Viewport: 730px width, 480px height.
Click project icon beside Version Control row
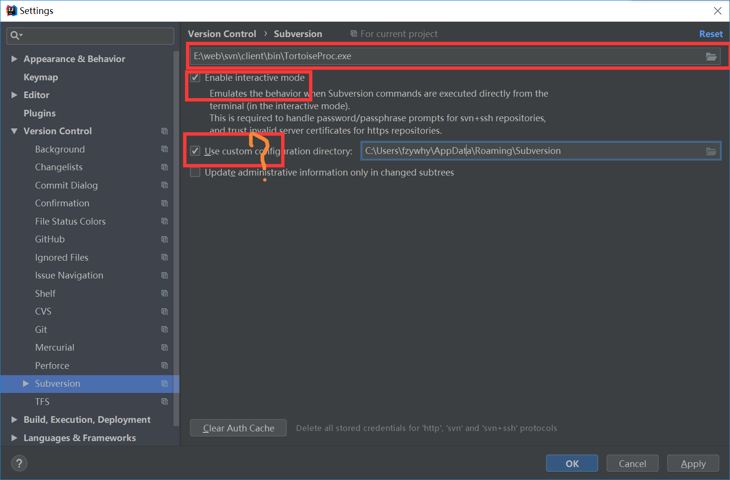pos(165,131)
